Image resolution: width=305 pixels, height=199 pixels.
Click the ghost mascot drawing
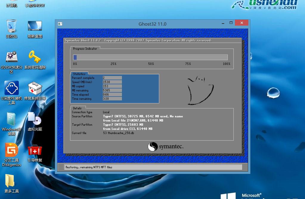pos(200,90)
